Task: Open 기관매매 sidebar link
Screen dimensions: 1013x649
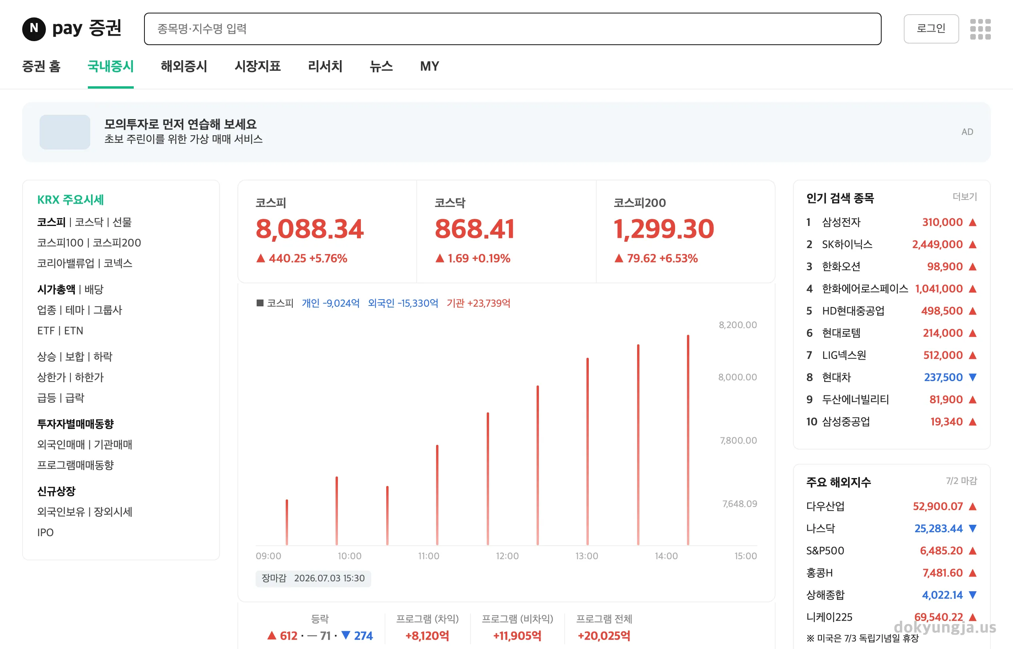Action: [113, 445]
